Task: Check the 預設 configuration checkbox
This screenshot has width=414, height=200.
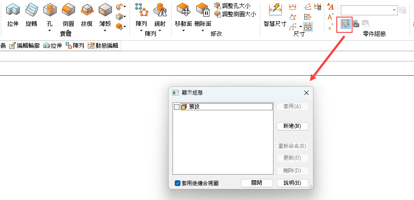Action: tap(176, 107)
